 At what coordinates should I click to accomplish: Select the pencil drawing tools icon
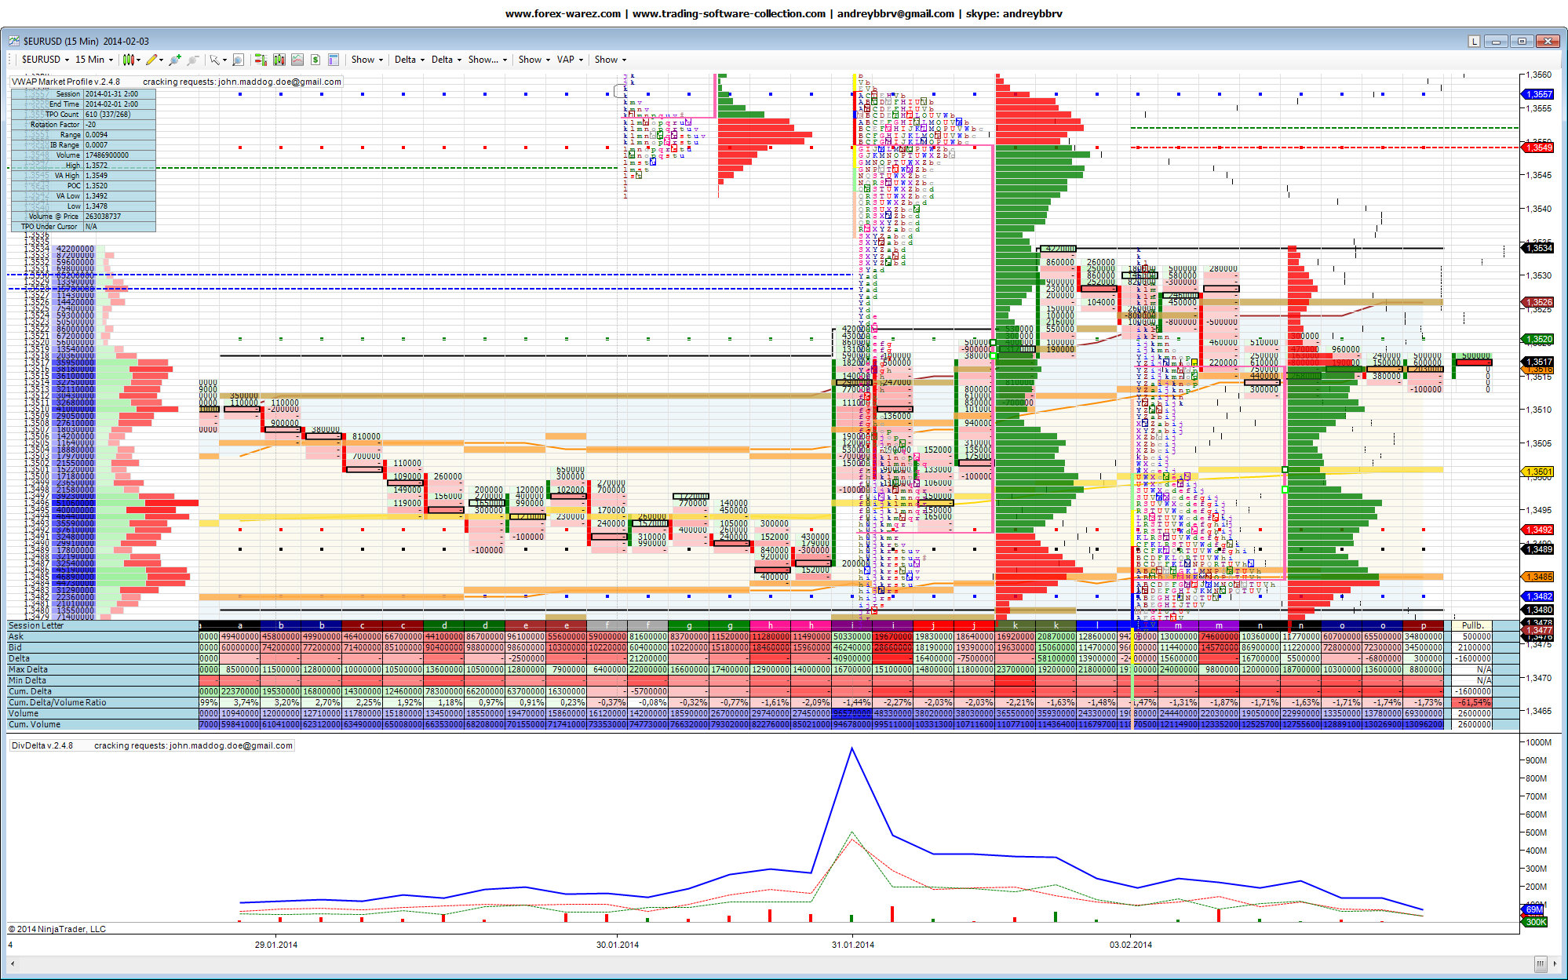tap(151, 60)
